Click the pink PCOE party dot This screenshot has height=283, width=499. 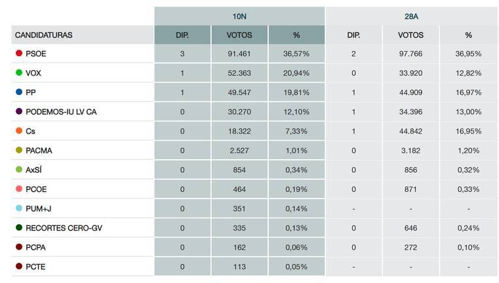18,189
